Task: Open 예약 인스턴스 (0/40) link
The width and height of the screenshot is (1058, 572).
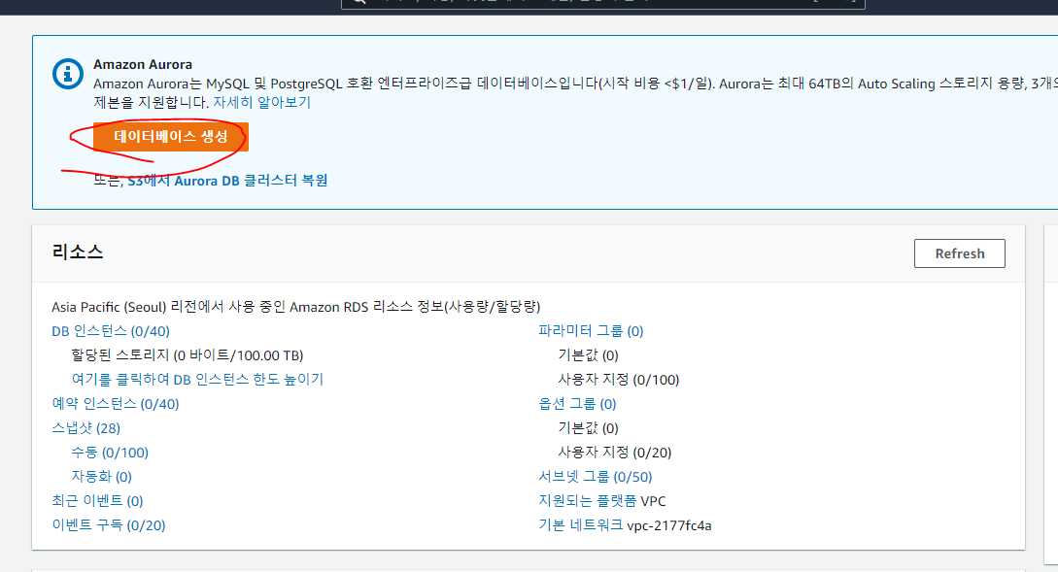Action: (x=116, y=404)
